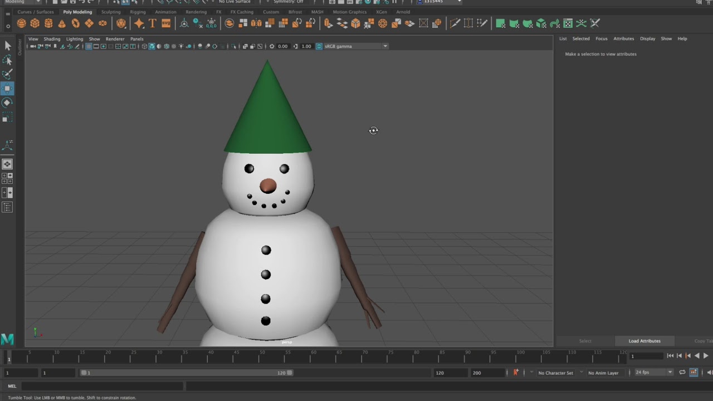Toggle smooth shade all viewport button
The height and width of the screenshot is (401, 713).
click(x=152, y=46)
